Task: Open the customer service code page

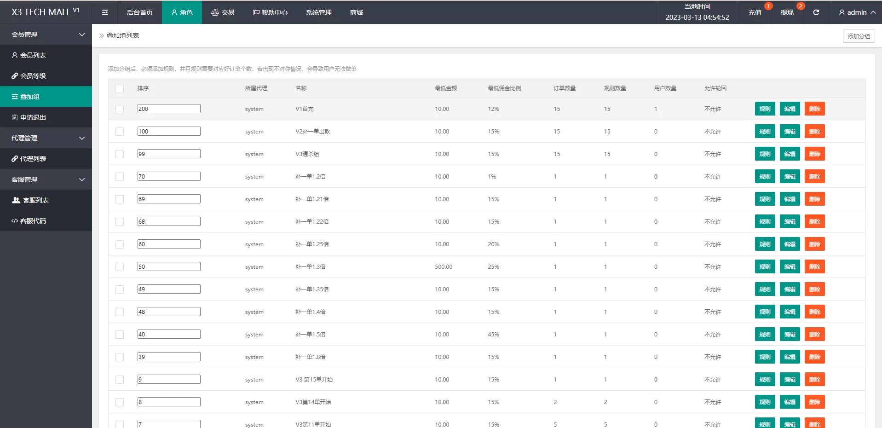Action: (x=33, y=221)
